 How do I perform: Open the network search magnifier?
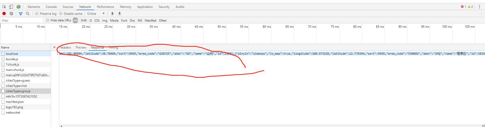pos(28,13)
